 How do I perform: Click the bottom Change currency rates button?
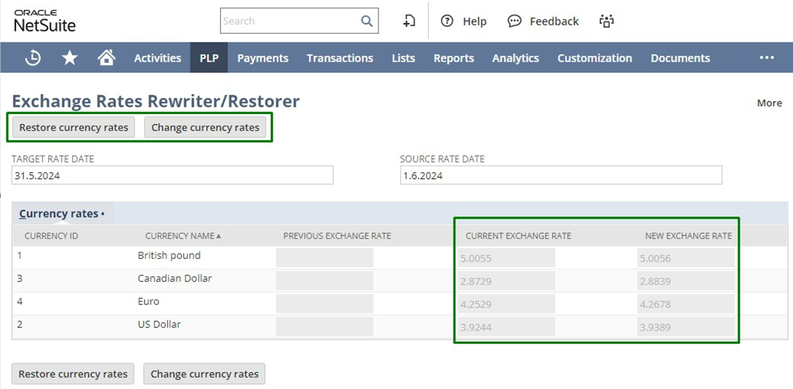coord(204,374)
